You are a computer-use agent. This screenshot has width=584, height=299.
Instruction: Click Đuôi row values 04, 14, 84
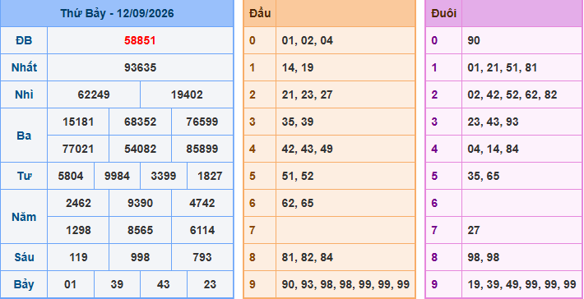pos(493,149)
